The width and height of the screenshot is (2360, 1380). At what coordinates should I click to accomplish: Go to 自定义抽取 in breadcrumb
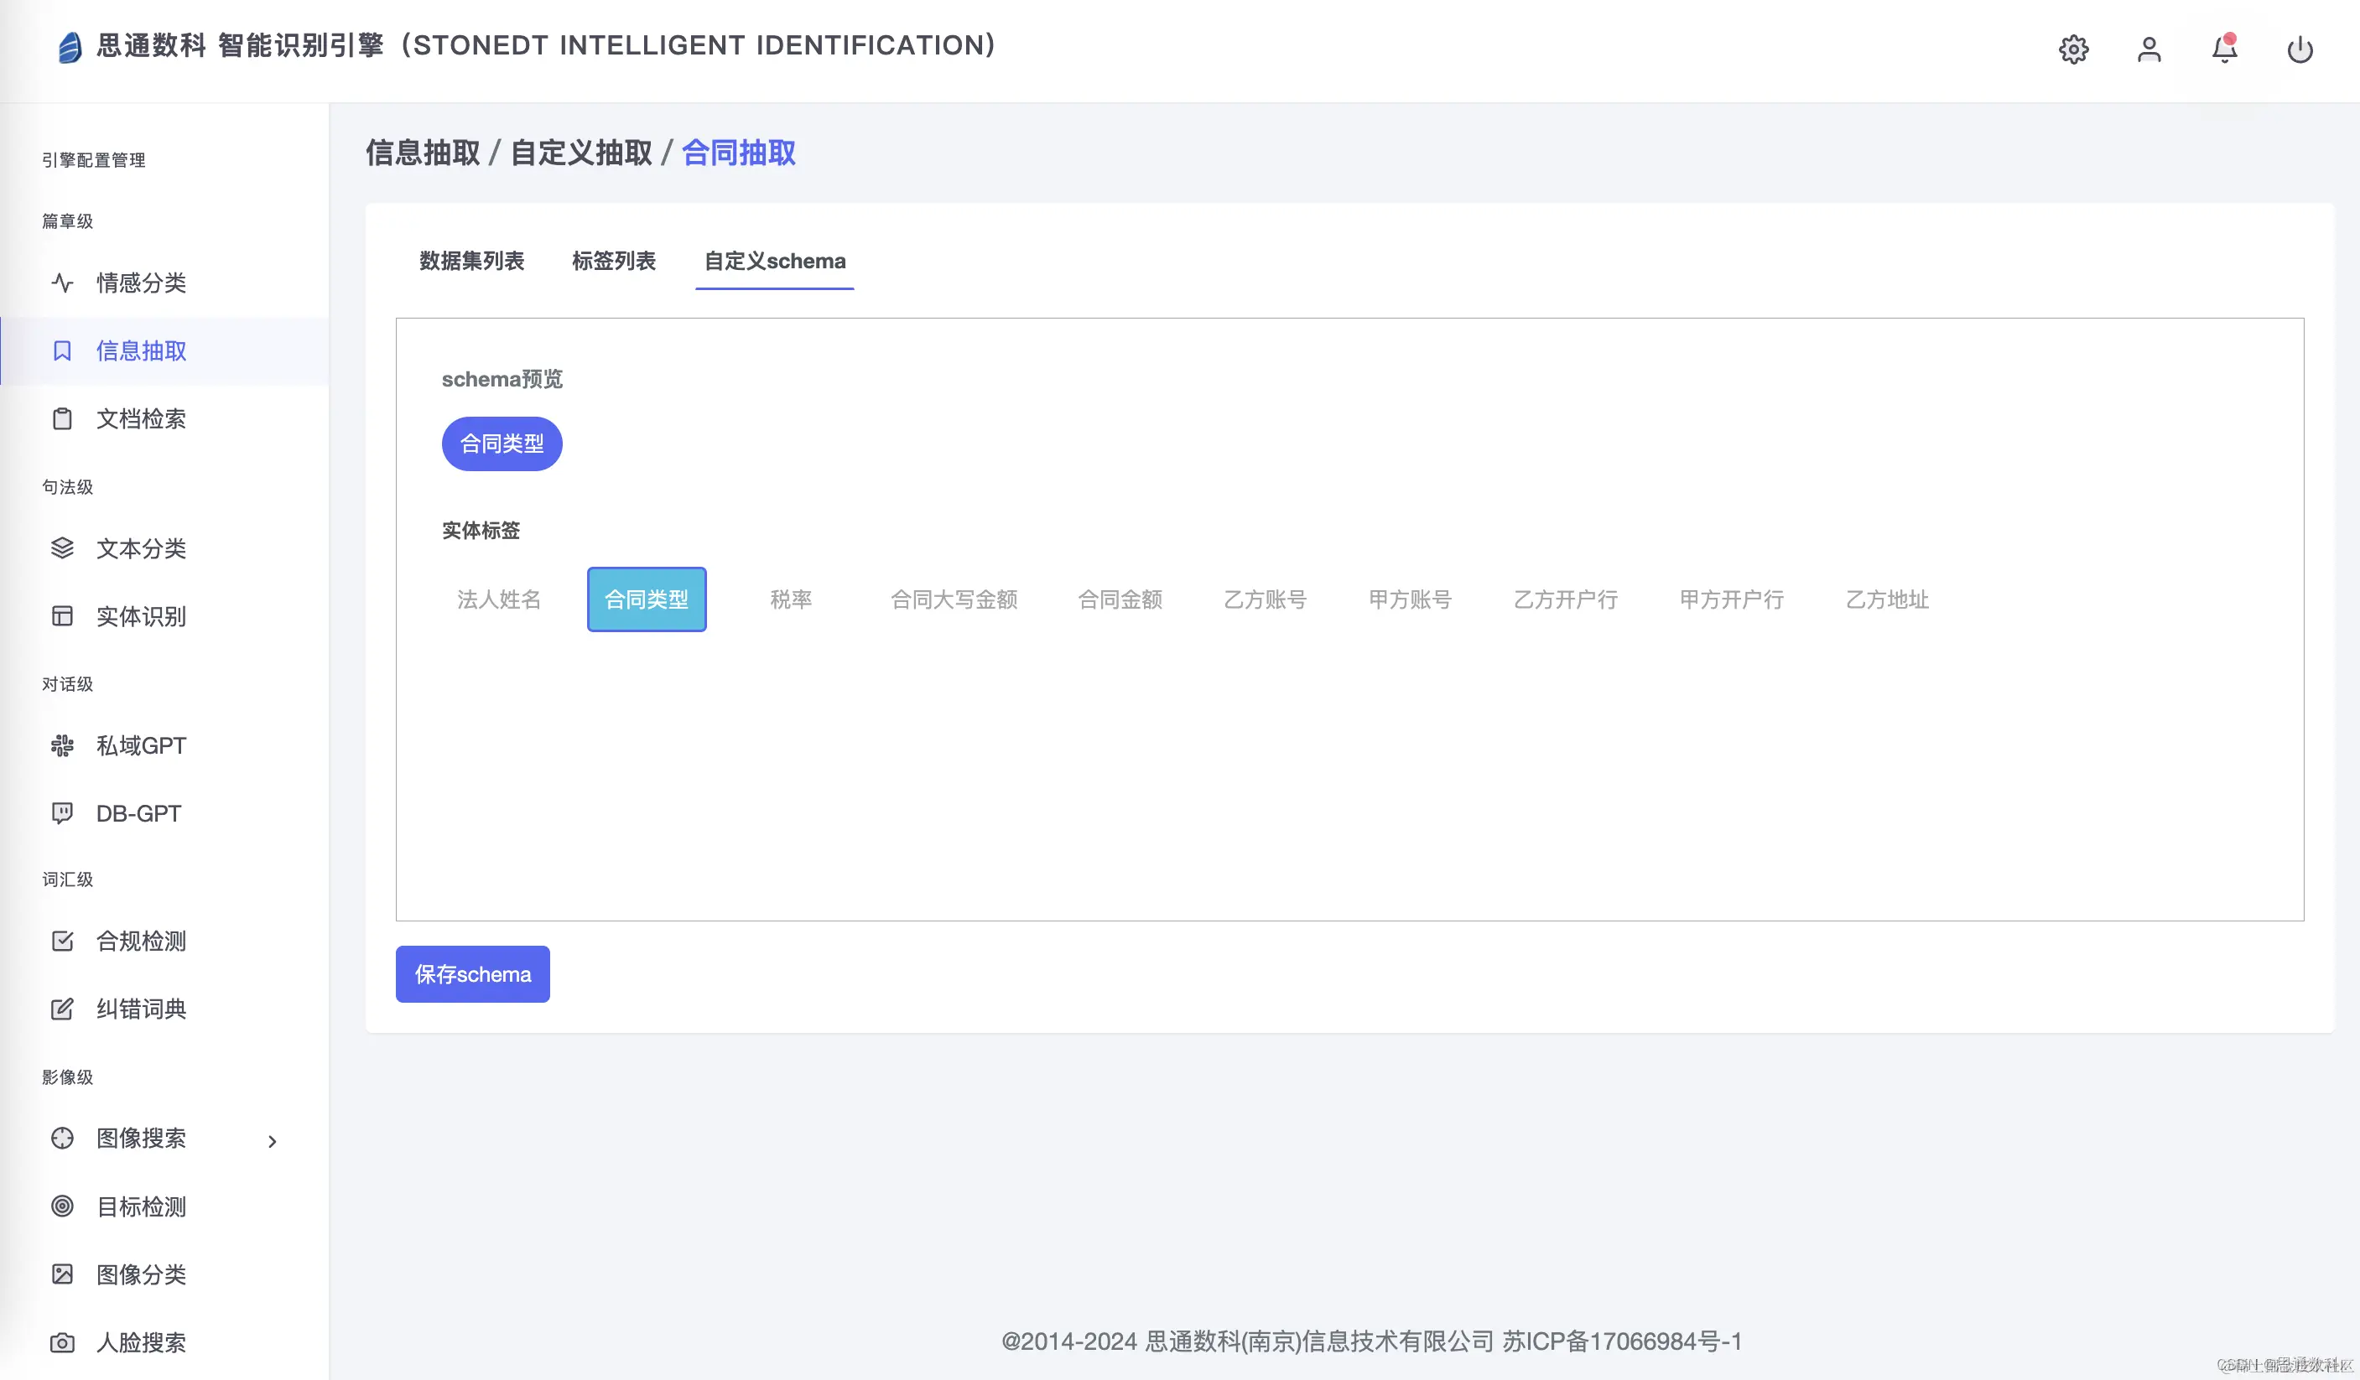pyautogui.click(x=580, y=153)
